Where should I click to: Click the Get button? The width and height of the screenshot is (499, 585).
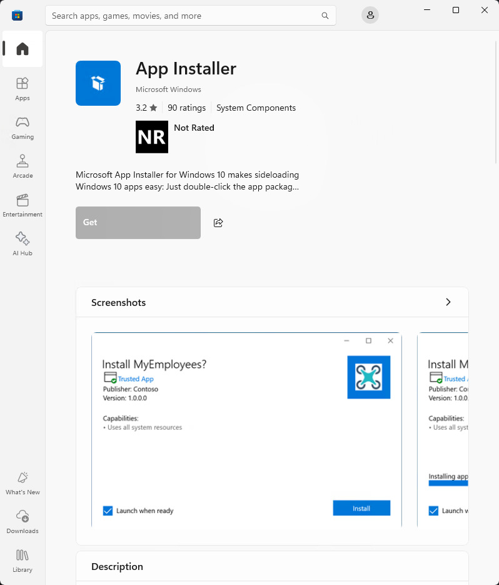pyautogui.click(x=138, y=223)
